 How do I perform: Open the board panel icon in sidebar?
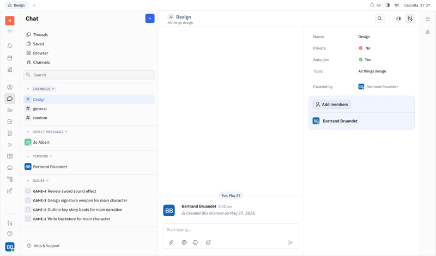[x=10, y=156]
